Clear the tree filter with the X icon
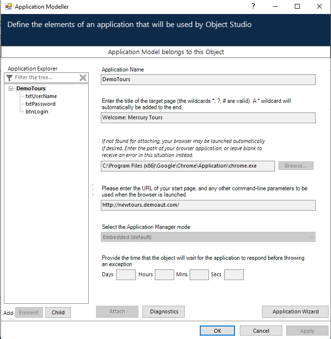This screenshot has width=331, height=339. point(83,78)
